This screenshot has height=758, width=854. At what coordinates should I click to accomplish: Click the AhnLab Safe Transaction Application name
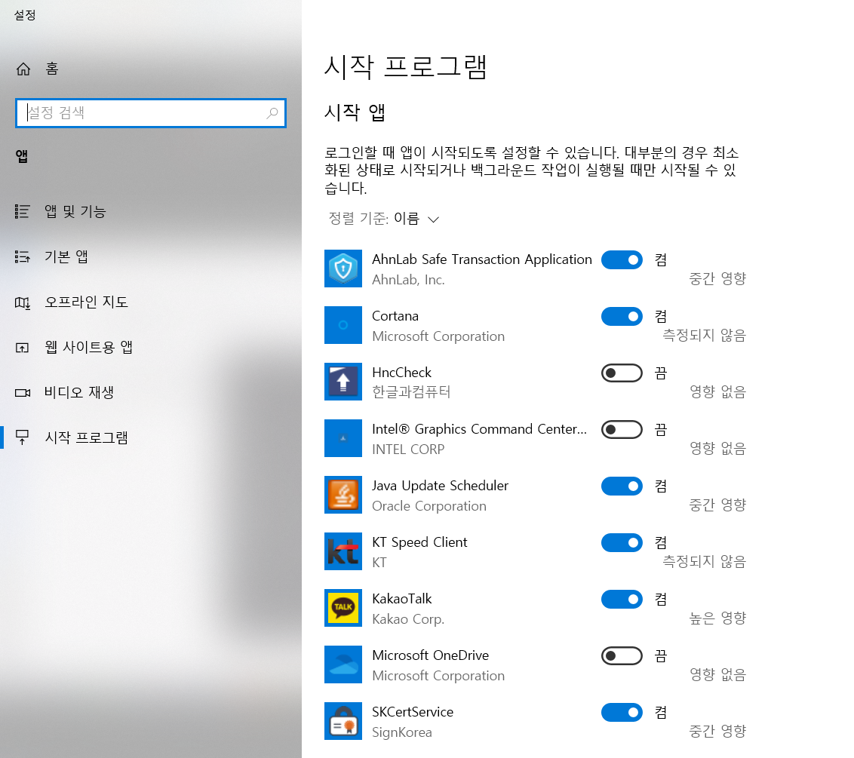tap(481, 259)
